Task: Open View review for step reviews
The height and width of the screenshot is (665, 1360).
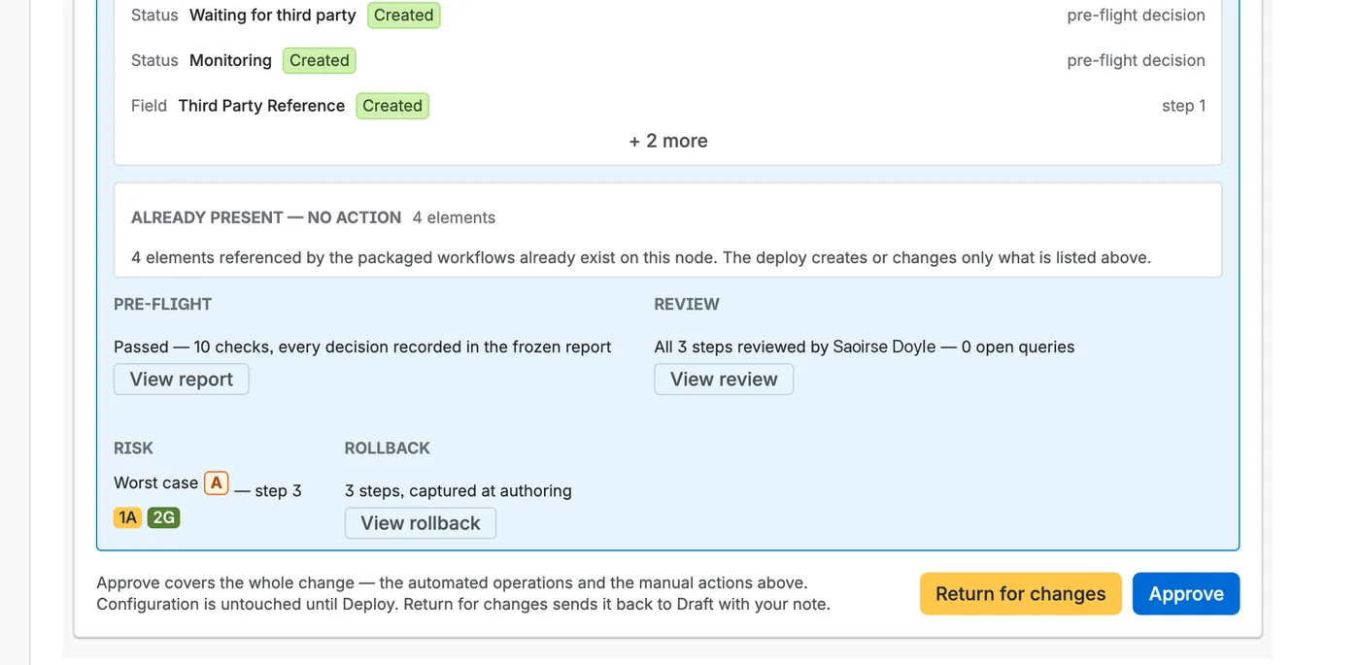Action: pyautogui.click(x=724, y=379)
